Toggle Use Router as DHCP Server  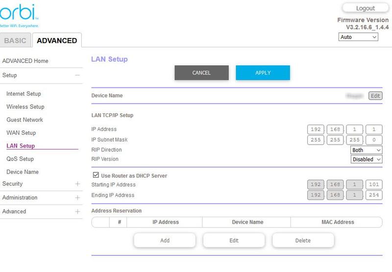click(x=96, y=175)
